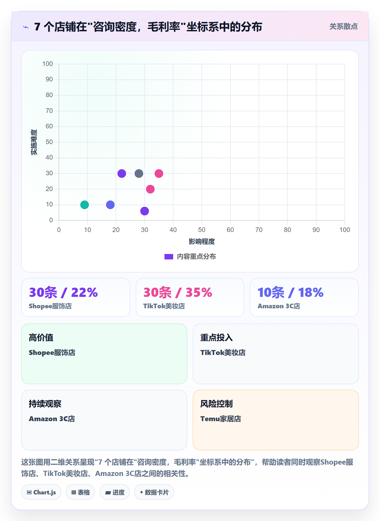Screen dimensions: 380x521
Task: Click the 进度 tag chip
Action: (115, 492)
